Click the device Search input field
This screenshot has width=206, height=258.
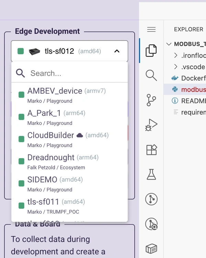76,73
